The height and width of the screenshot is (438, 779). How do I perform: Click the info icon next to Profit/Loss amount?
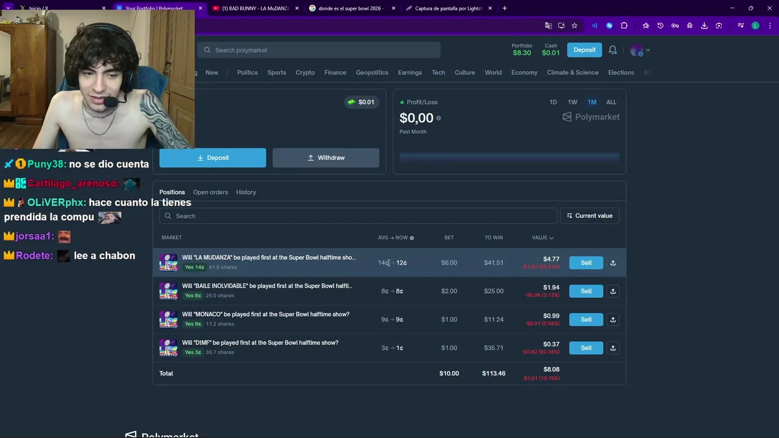pyautogui.click(x=438, y=118)
